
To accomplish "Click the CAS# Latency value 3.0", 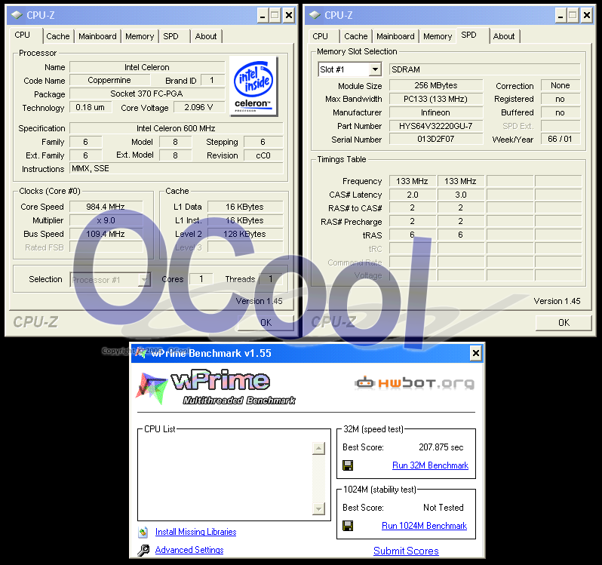I will (461, 195).
